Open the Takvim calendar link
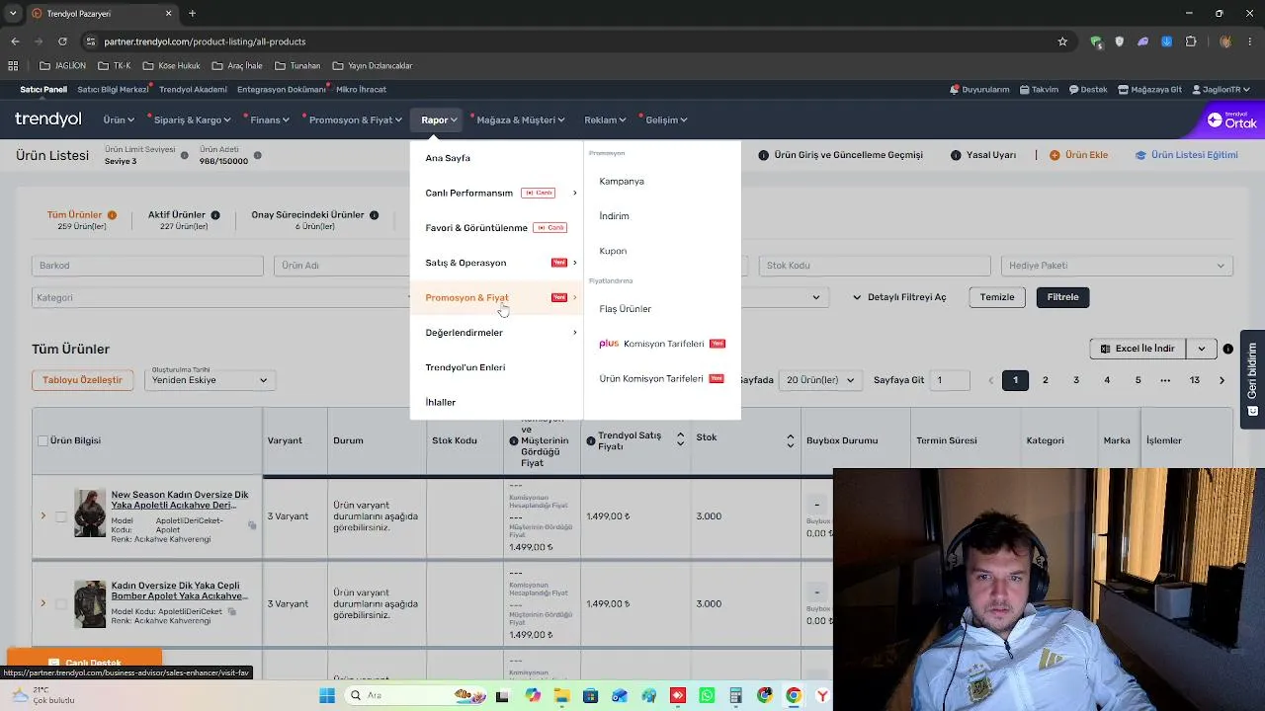Image resolution: width=1265 pixels, height=711 pixels. (1039, 90)
